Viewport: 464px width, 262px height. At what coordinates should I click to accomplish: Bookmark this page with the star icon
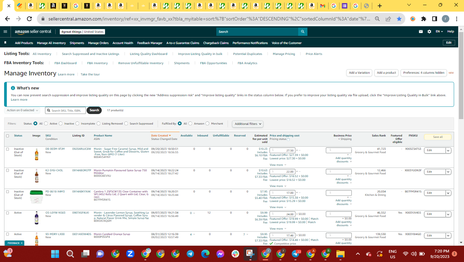coord(399,19)
